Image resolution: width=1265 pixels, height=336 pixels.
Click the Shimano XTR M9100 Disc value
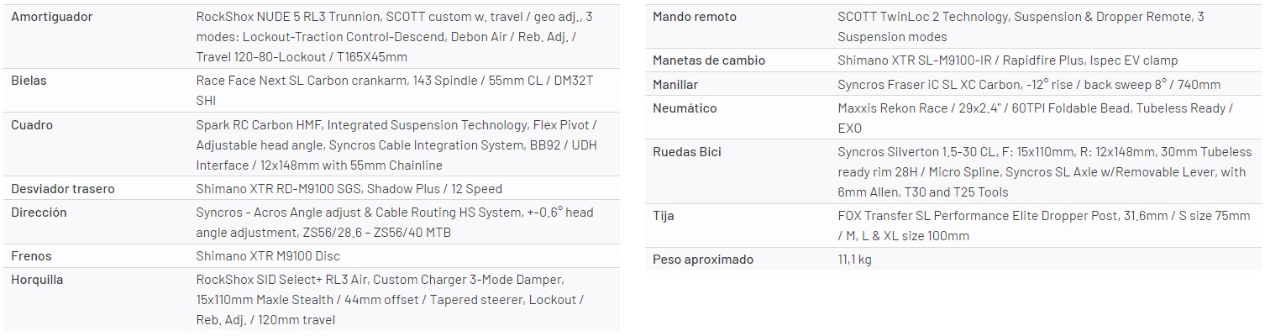click(268, 256)
